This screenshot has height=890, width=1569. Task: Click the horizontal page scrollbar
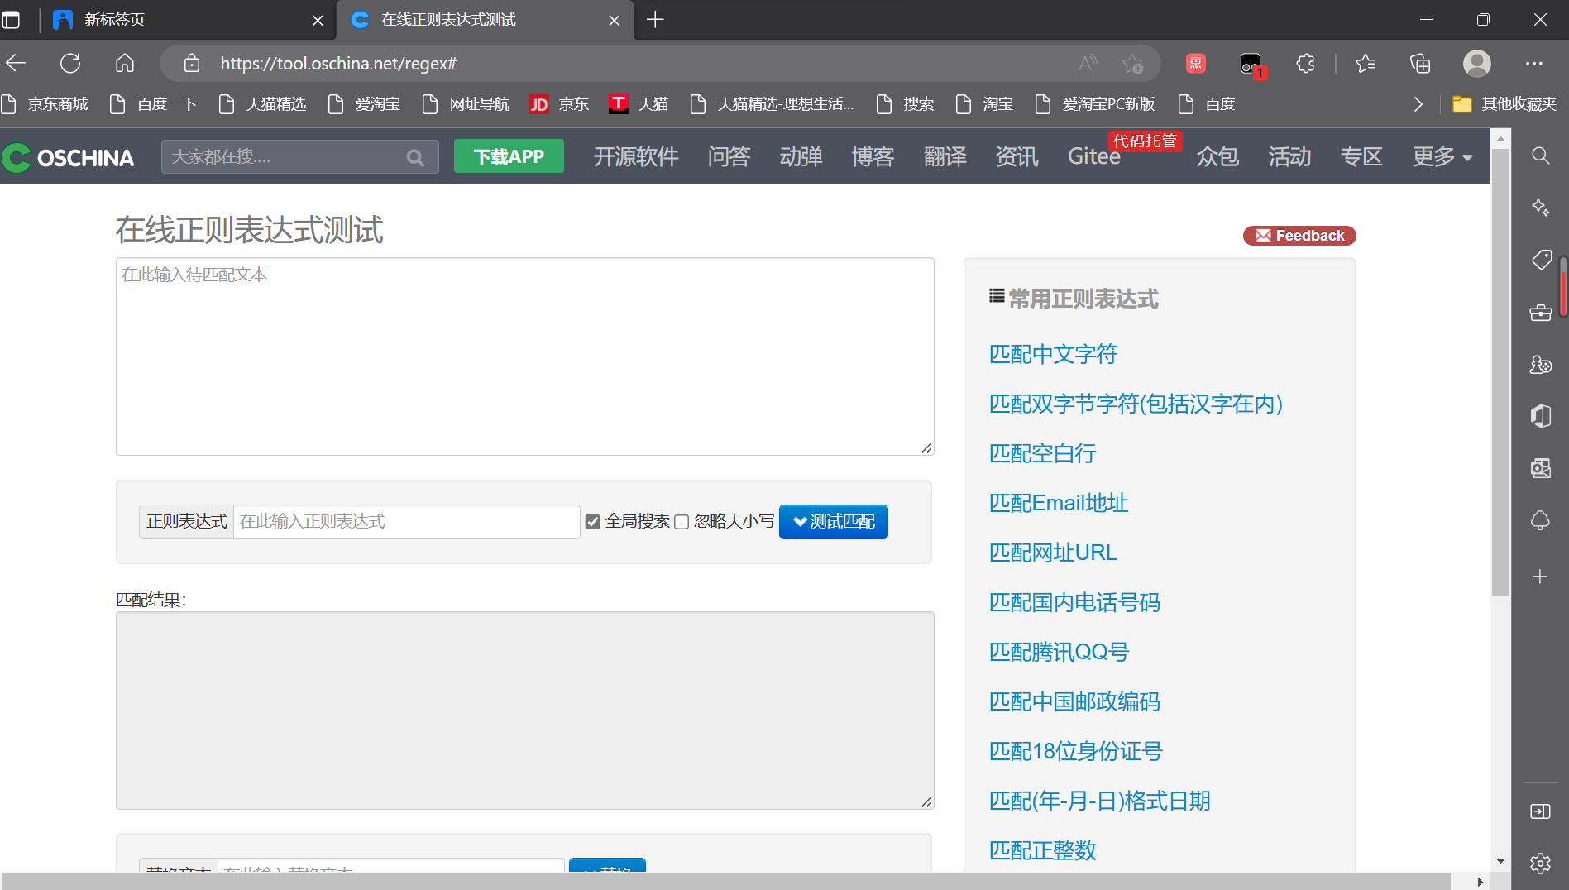tap(726, 882)
